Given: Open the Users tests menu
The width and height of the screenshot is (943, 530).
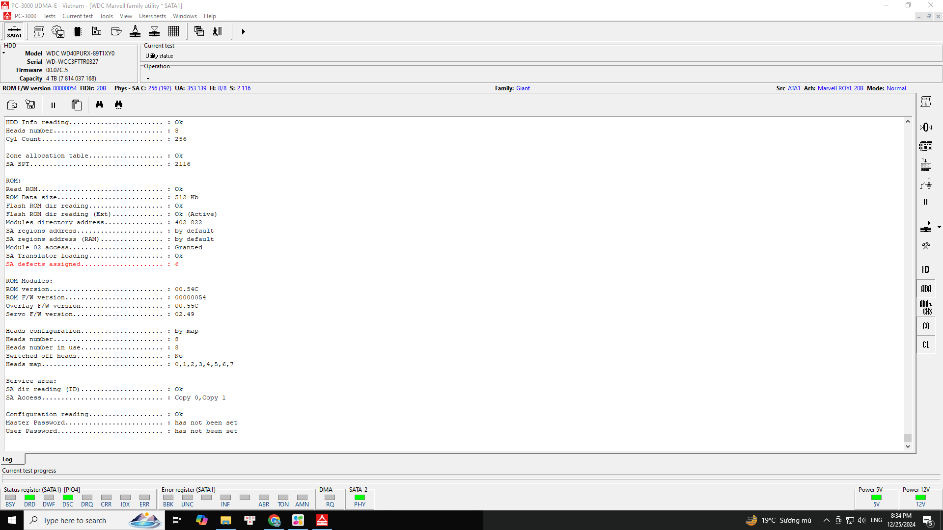Looking at the screenshot, I should click(152, 16).
